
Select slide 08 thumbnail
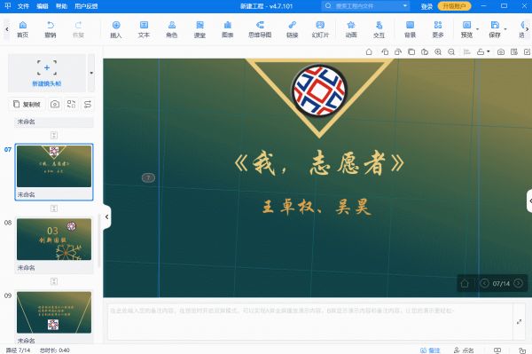coord(54,239)
